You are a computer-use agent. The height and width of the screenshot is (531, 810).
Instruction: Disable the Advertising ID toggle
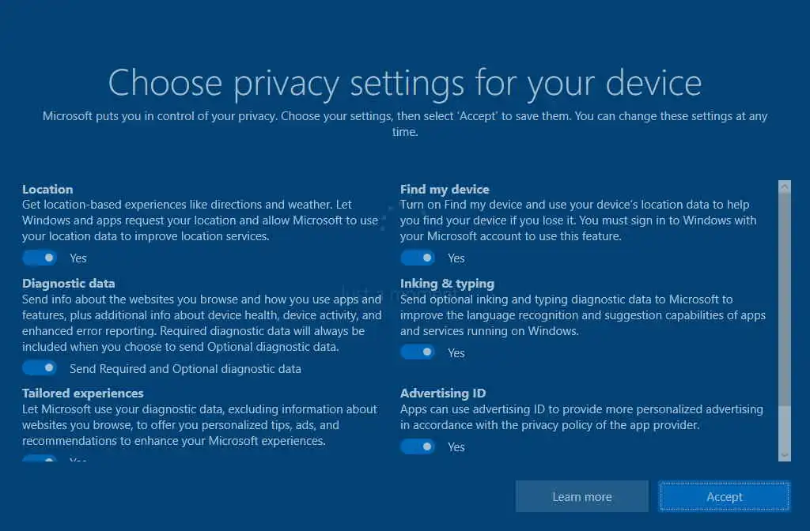point(417,446)
